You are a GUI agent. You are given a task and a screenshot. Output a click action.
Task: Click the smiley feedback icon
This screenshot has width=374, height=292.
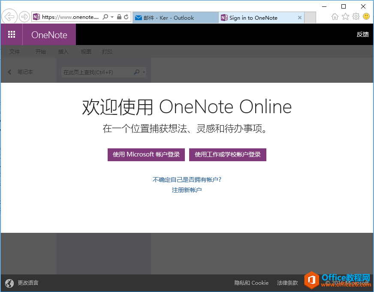pos(366,16)
